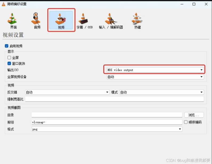This screenshot has width=212, height=164.
Task: Click the 强制宽高比 input field
Action: click(x=114, y=99)
